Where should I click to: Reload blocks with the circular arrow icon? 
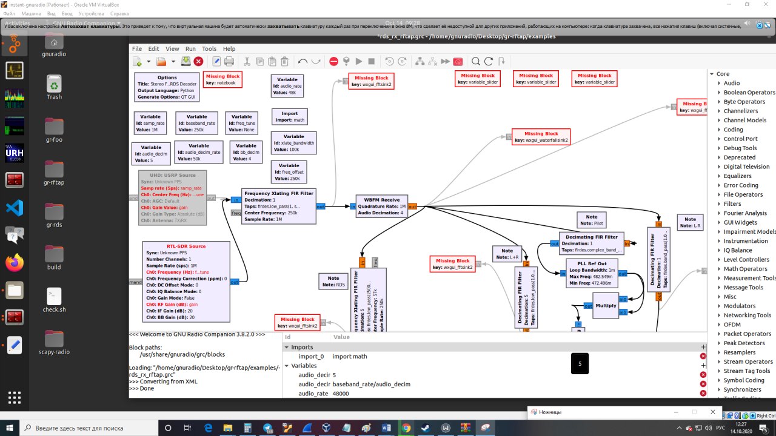(488, 61)
